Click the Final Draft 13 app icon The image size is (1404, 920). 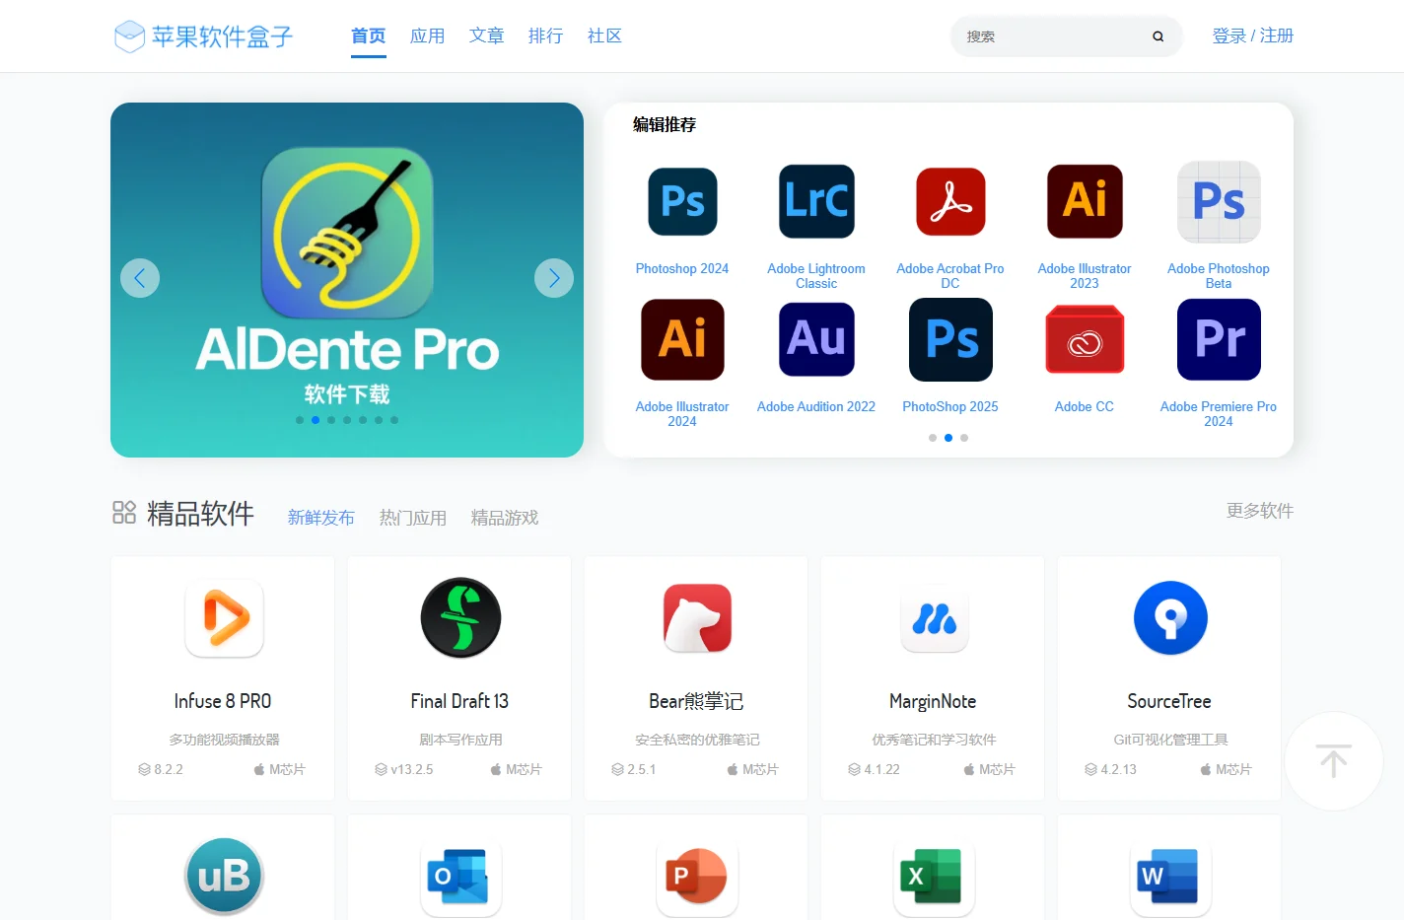(x=460, y=618)
